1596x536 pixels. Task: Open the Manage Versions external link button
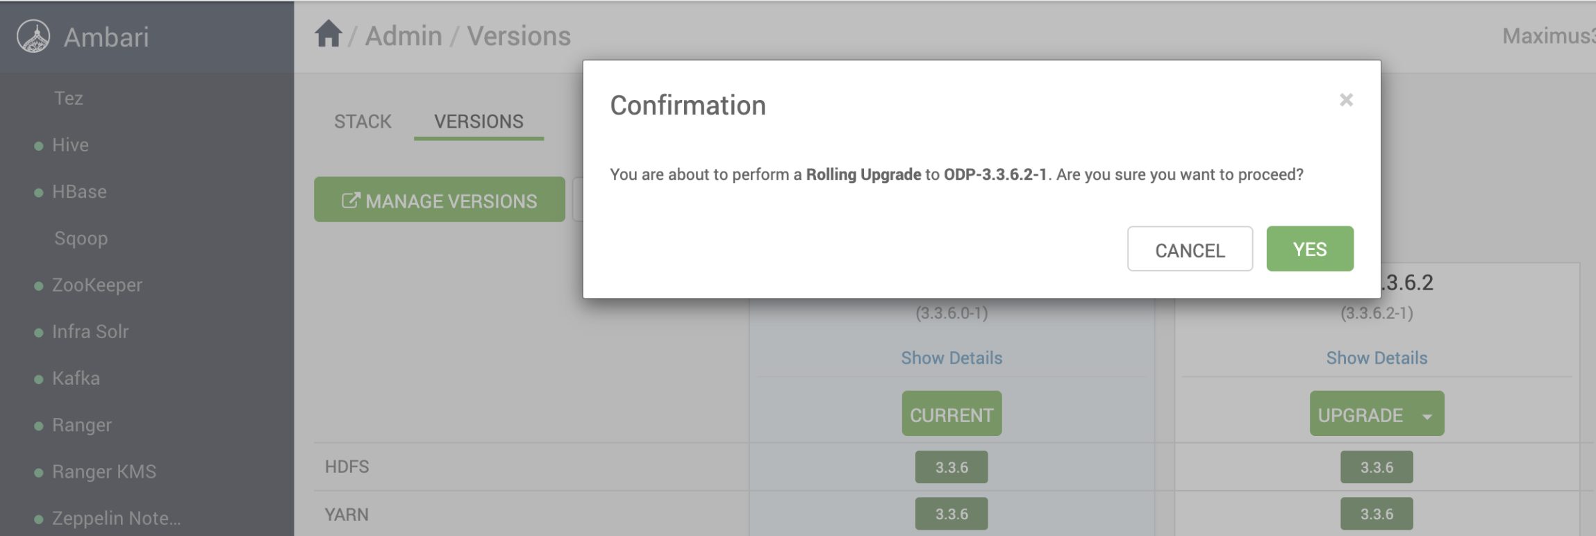[x=440, y=200]
